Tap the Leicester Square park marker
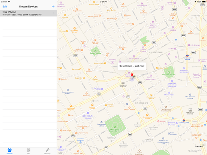 (x=169, y=73)
